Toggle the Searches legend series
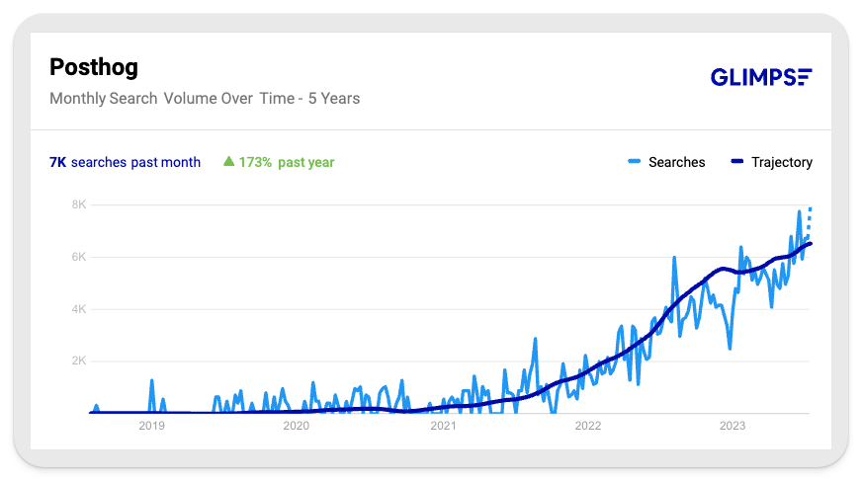 coord(676,162)
